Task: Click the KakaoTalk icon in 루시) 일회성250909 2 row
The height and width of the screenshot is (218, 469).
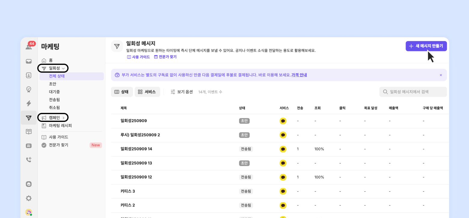Action: [283, 135]
